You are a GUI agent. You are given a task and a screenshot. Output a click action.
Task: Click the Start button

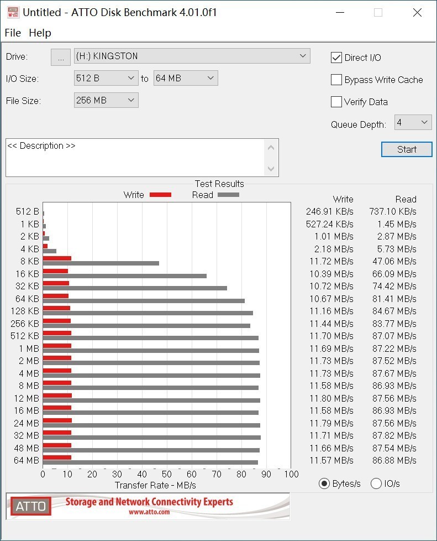click(407, 149)
